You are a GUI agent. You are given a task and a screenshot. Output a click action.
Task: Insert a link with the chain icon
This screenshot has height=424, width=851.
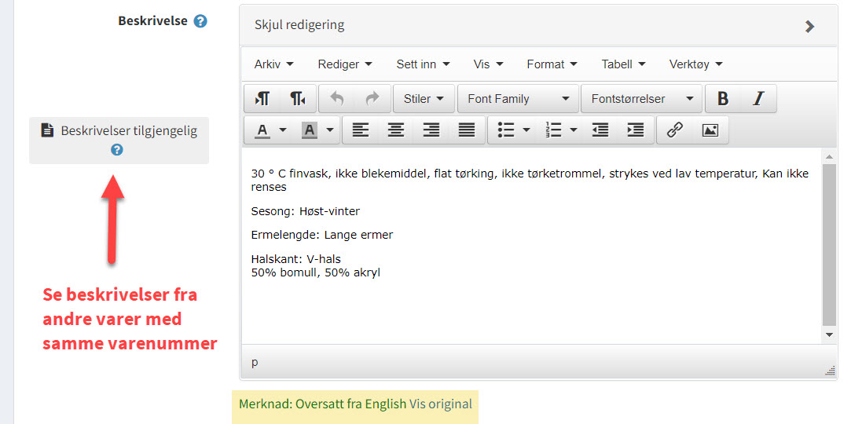[674, 130]
